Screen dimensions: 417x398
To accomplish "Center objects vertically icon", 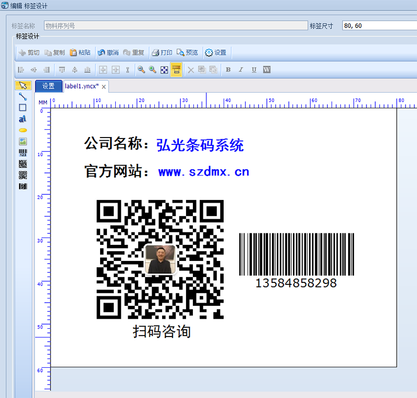I will click(75, 70).
